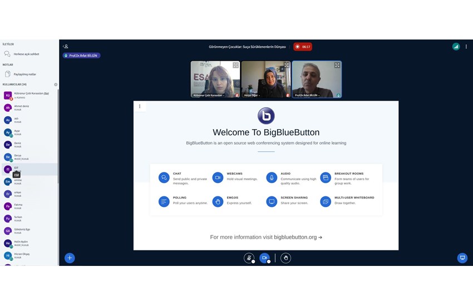The image size is (473, 306).
Task: Click the Prof.Dr.Rıfat BİLGİN talking indicator
Action: point(82,56)
